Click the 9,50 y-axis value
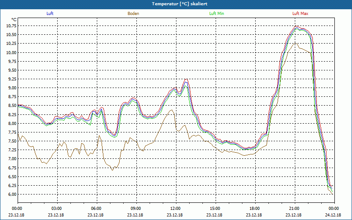352x220 pixels. click(12, 70)
